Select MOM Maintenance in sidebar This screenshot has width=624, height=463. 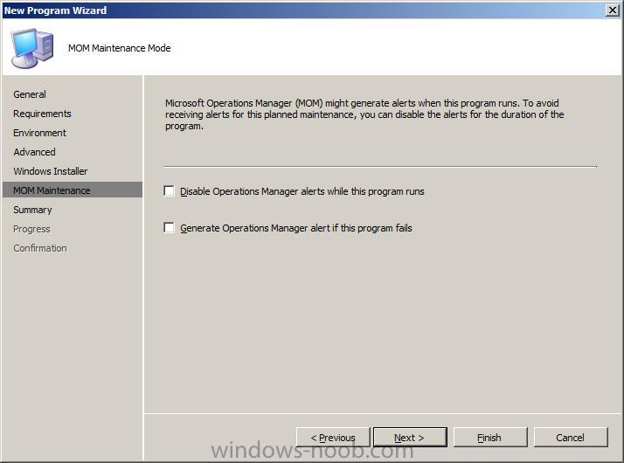(73, 190)
